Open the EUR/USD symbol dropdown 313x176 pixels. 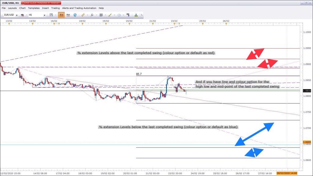11,15
